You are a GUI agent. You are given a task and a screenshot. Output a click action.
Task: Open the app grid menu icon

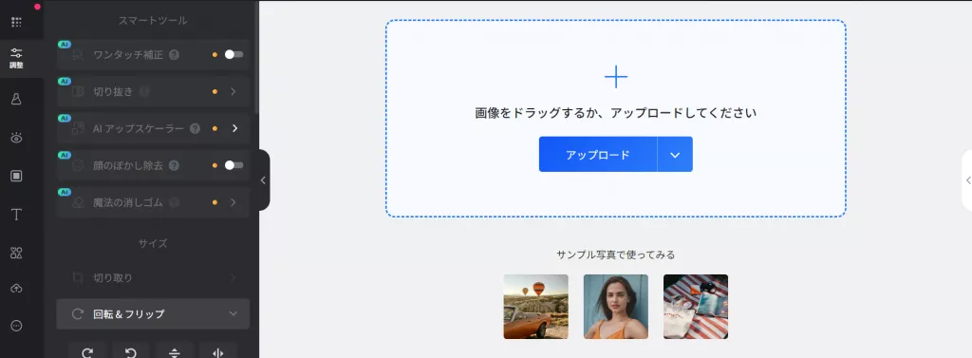tap(17, 23)
